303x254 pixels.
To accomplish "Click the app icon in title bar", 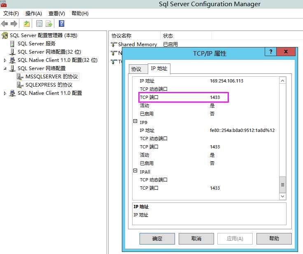I will pos(3,4).
